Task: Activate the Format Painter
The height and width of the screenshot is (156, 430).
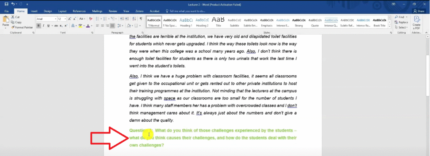Action: pyautogui.click(x=22, y=27)
